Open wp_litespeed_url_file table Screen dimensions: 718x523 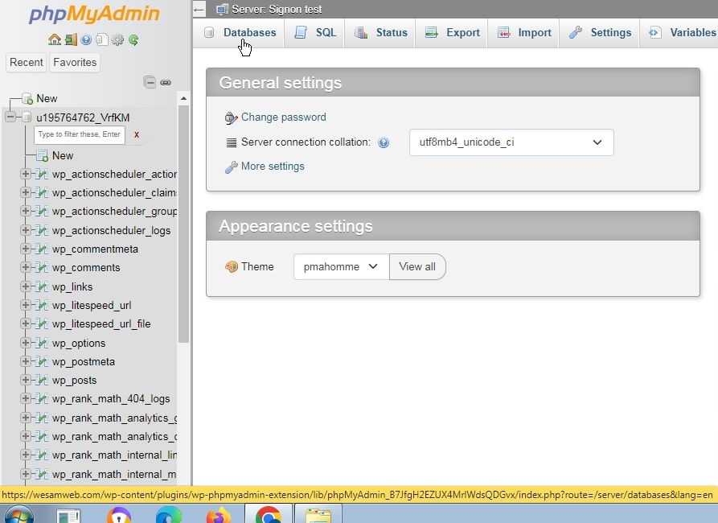pos(101,324)
